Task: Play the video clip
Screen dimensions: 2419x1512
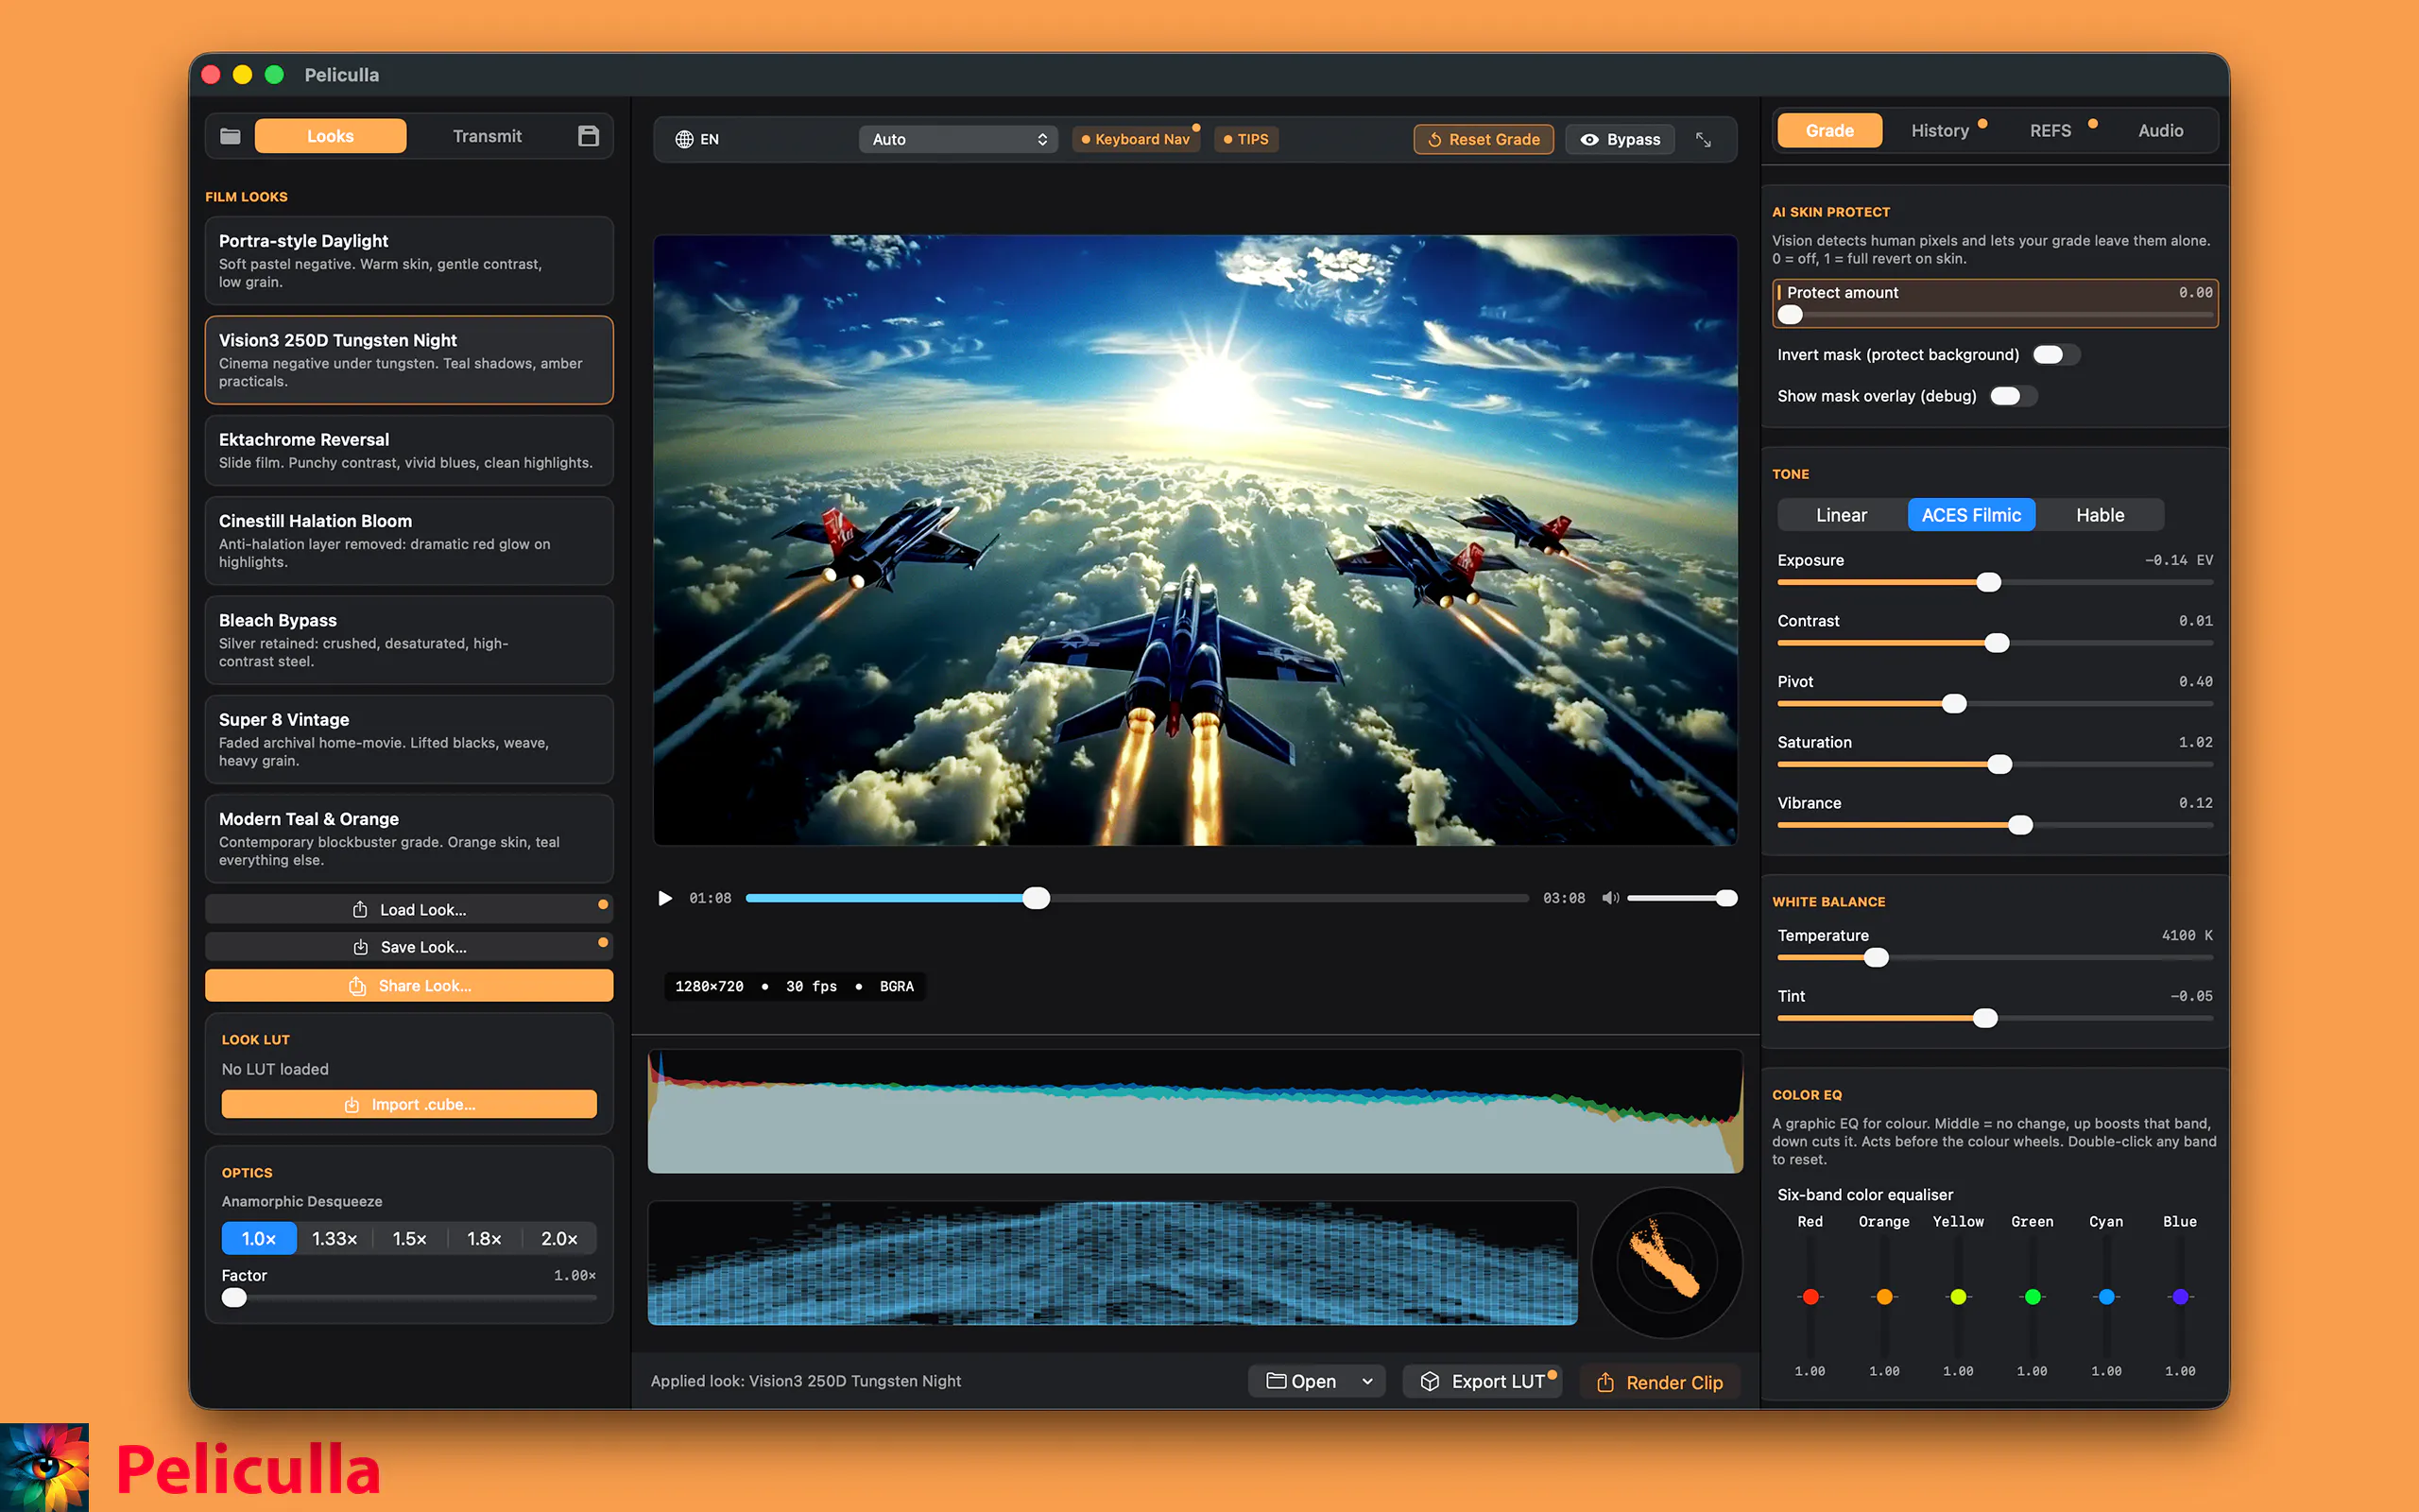Action: (x=664, y=898)
